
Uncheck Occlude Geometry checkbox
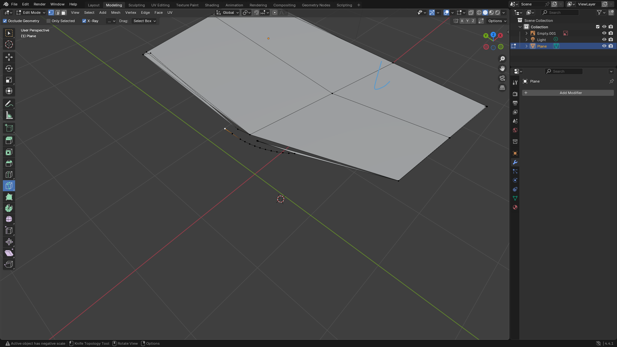point(5,21)
